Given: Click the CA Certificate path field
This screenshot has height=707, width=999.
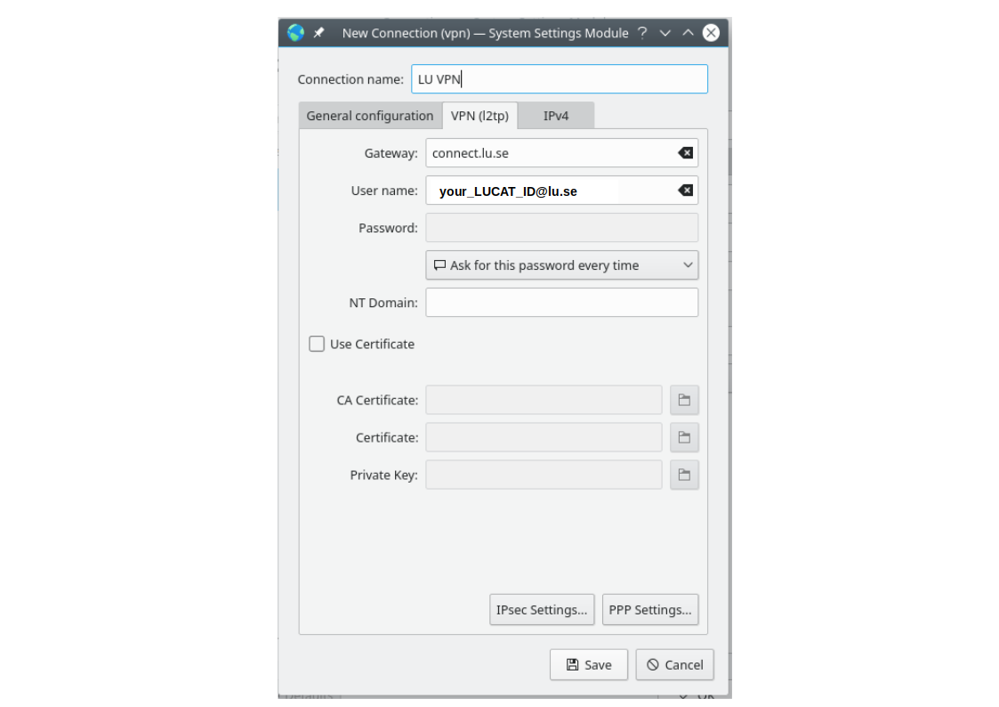Looking at the screenshot, I should [x=544, y=401].
